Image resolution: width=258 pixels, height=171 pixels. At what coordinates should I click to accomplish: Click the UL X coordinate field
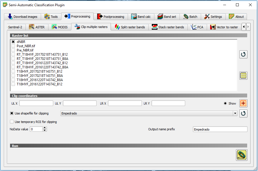[36, 103]
